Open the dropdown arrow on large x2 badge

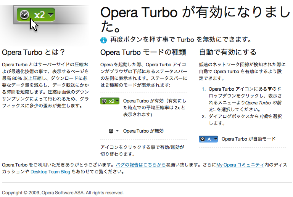coord(51,14)
